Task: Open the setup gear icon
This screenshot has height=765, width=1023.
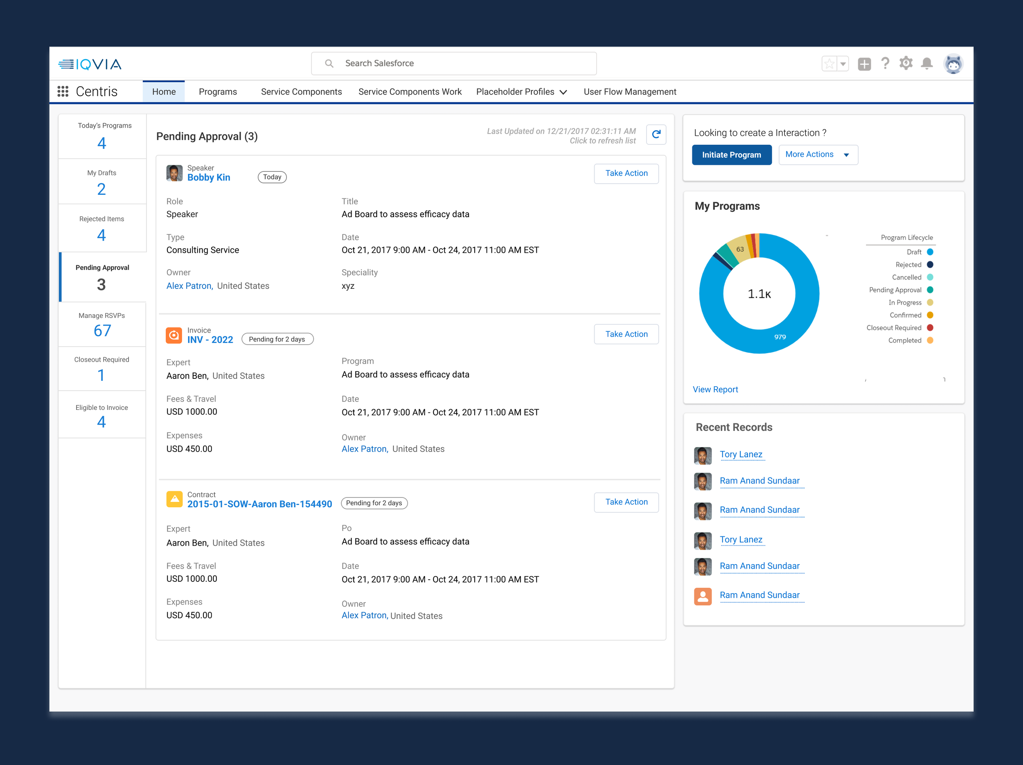Action: coord(906,63)
